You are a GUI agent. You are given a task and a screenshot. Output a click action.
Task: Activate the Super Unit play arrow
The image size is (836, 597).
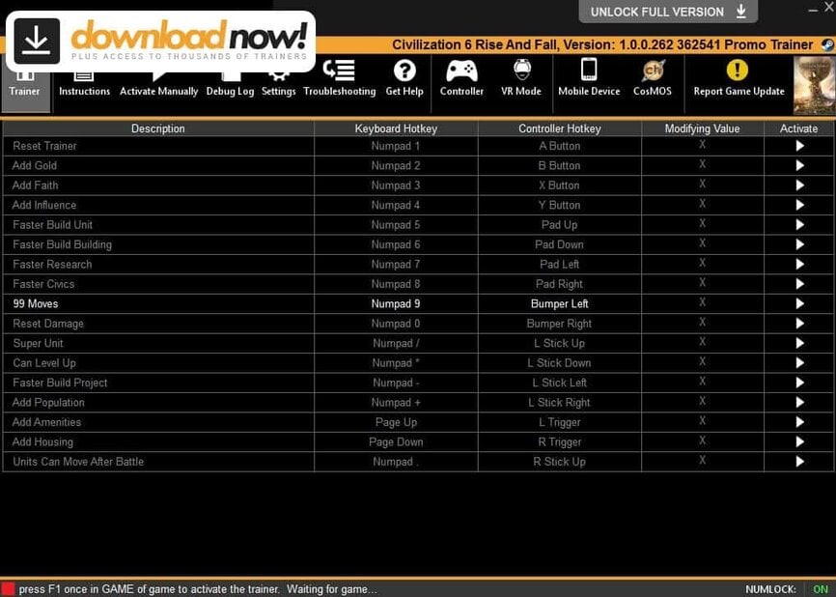[799, 343]
